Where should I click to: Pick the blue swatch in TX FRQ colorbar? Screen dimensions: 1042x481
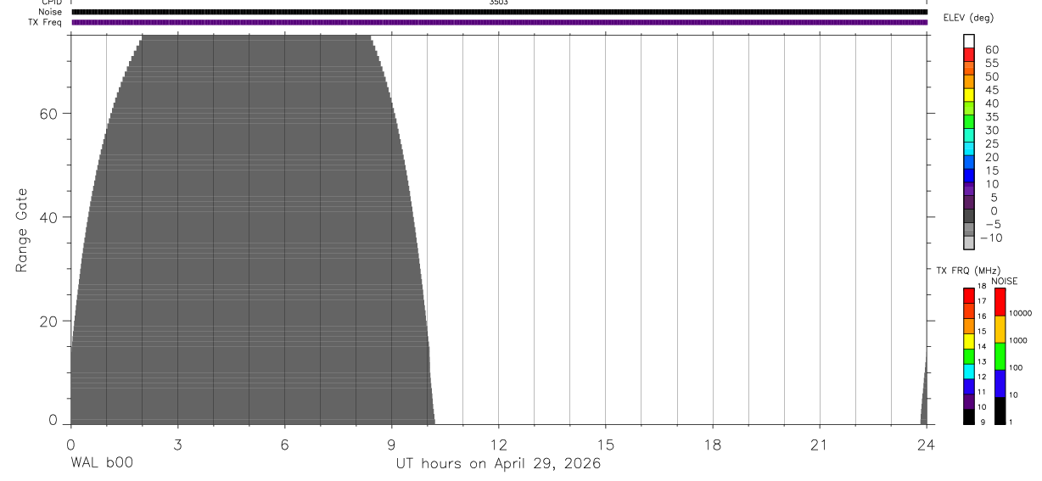(969, 387)
